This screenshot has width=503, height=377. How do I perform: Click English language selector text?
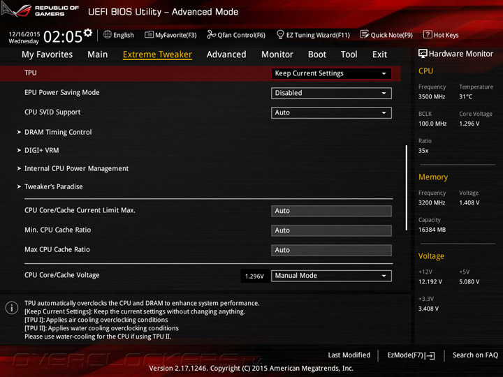pyautogui.click(x=124, y=36)
